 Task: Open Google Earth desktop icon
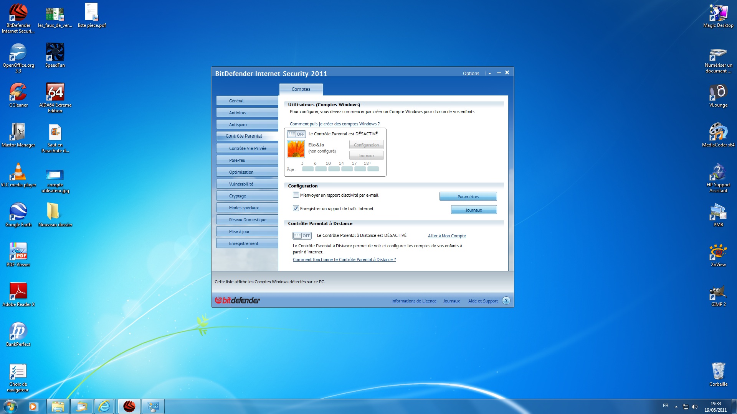click(18, 214)
